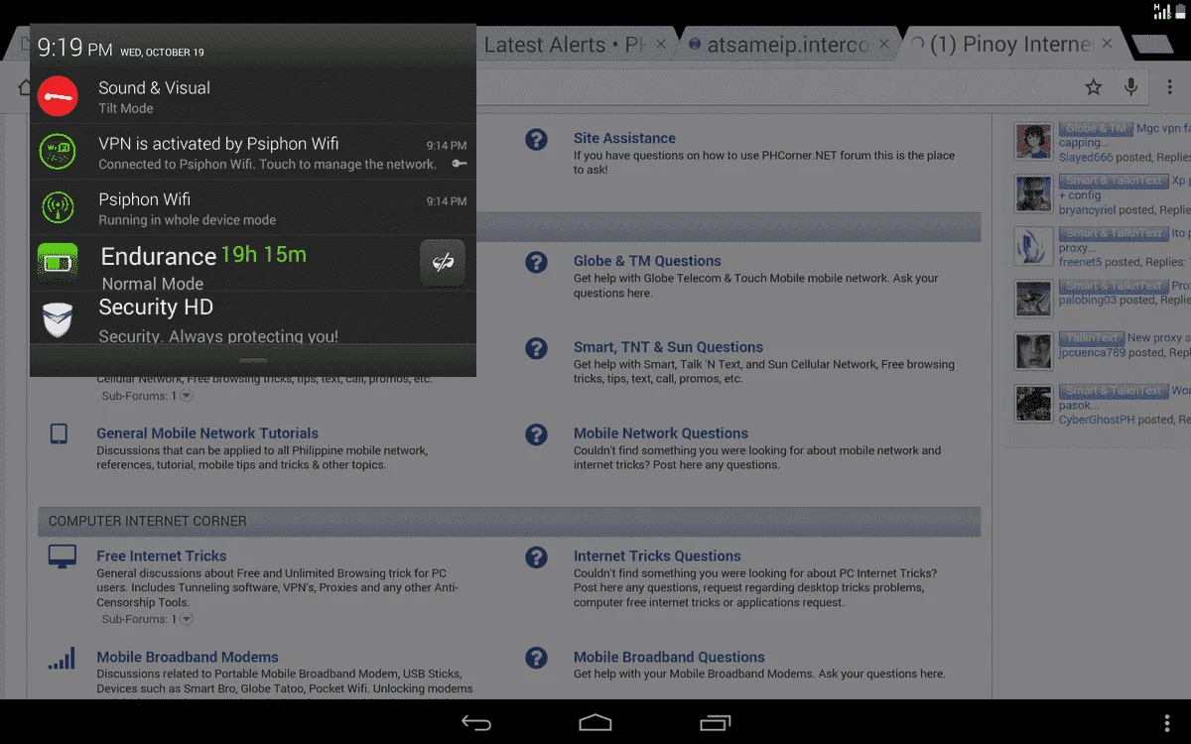Screen dimensions: 1191x744
Task: Toggle the Endurance mode switch button
Action: tap(443, 263)
